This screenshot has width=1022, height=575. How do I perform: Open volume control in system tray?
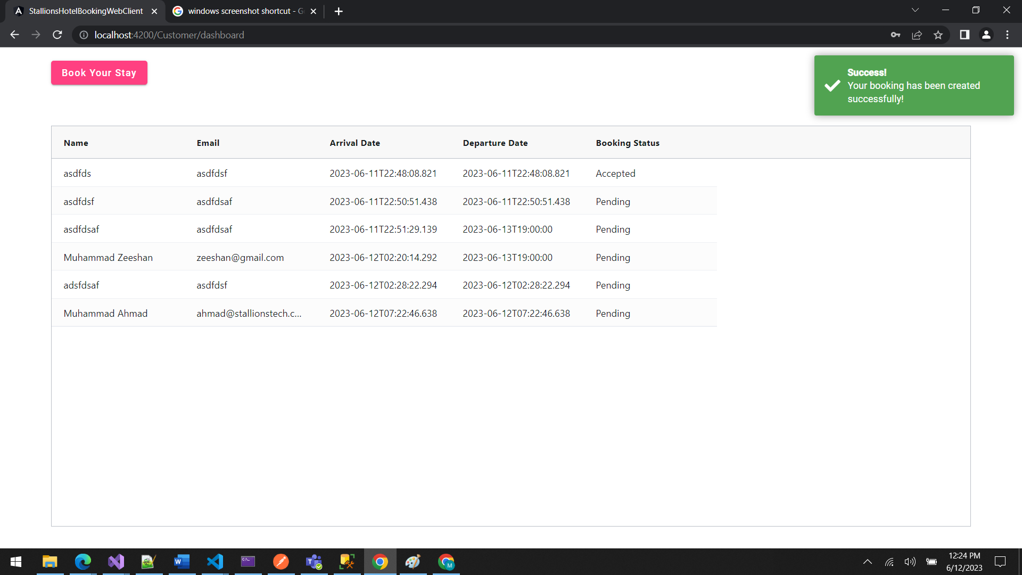click(x=910, y=562)
